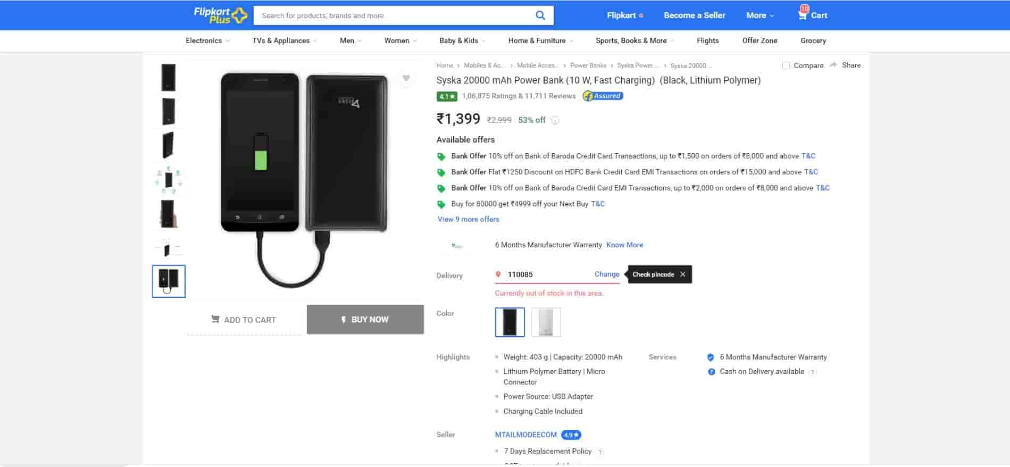Select the first product thumbnail image
This screenshot has width=1010, height=467.
click(x=169, y=78)
